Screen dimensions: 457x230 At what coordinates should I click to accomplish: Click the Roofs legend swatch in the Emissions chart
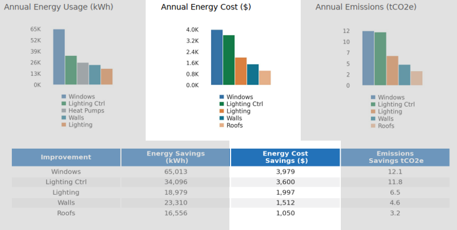(373, 126)
